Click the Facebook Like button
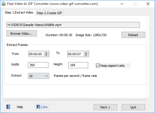Image resolution: width=155 pixels, height=113 pixels. point(42,107)
